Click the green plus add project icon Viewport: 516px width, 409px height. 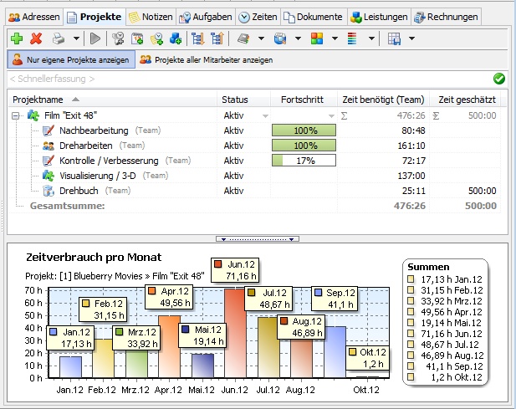[x=17, y=38]
